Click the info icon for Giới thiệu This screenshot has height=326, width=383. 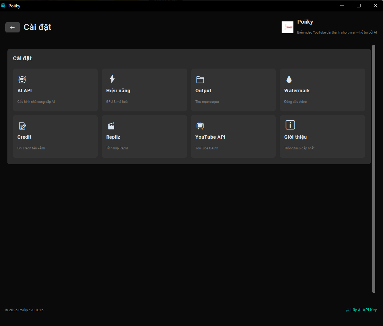[290, 125]
